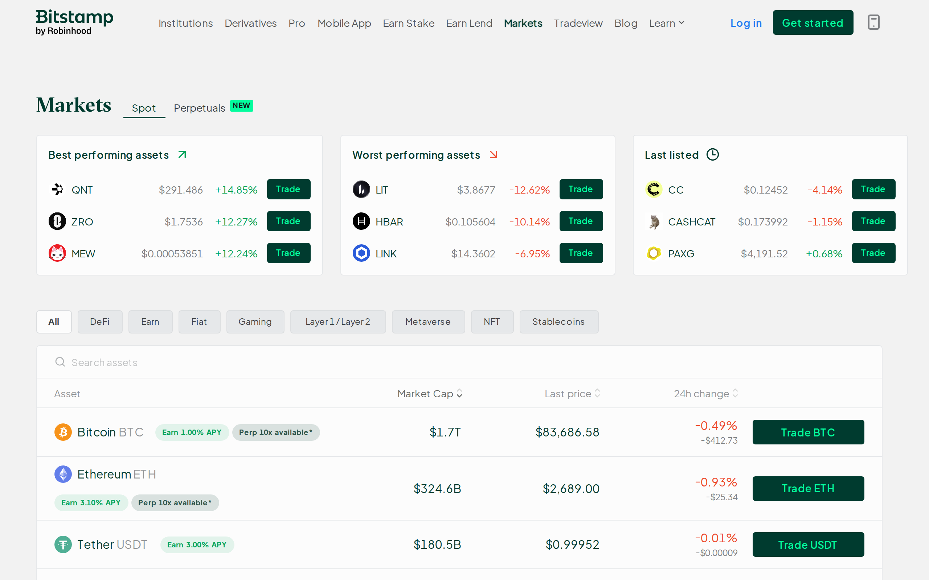Filter assets by Layer 1 / Layer 2
This screenshot has width=929, height=580.
click(x=338, y=322)
